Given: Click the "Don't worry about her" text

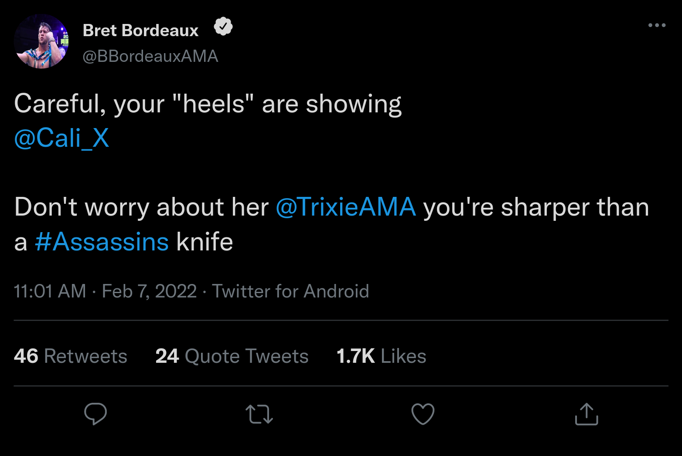Looking at the screenshot, I should click(141, 207).
